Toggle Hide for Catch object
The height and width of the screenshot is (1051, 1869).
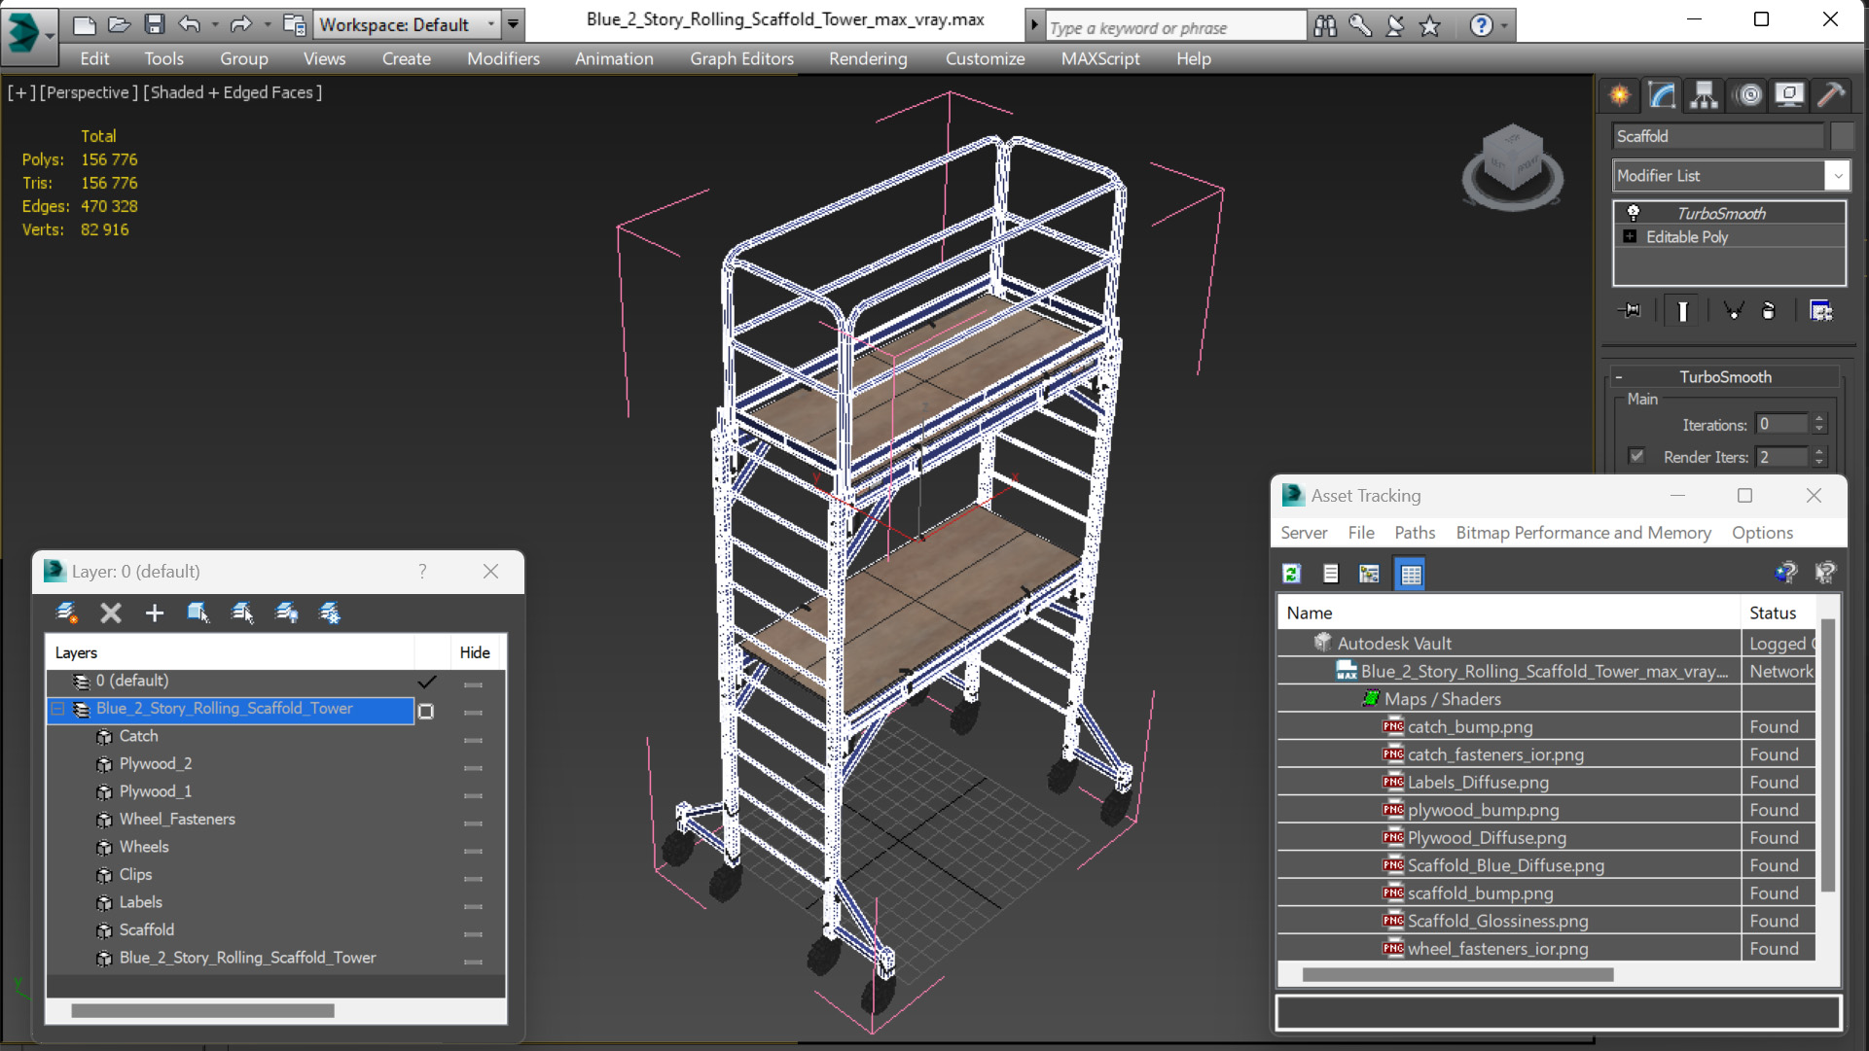coord(474,740)
